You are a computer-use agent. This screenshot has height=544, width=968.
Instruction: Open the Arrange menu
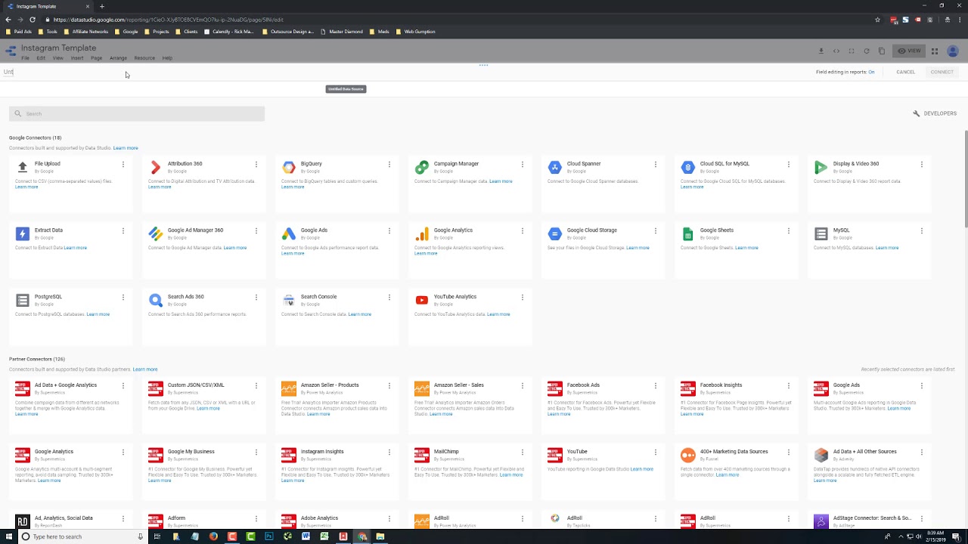(x=118, y=58)
